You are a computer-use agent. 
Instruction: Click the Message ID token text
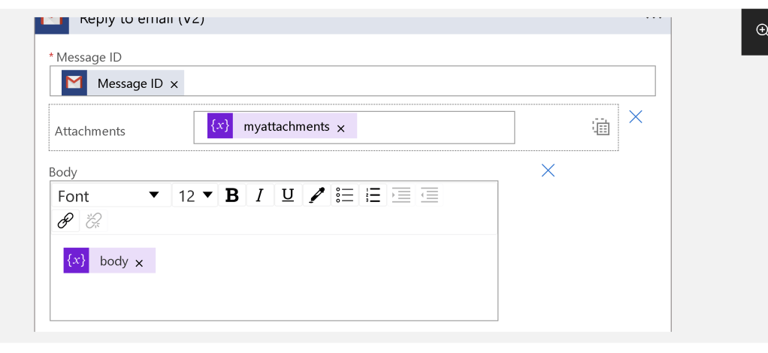(130, 83)
